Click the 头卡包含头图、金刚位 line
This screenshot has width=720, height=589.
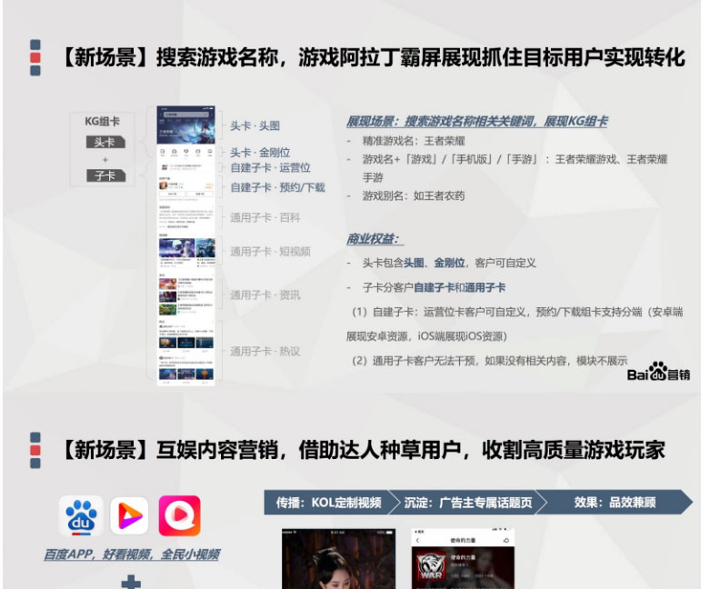pos(449,263)
